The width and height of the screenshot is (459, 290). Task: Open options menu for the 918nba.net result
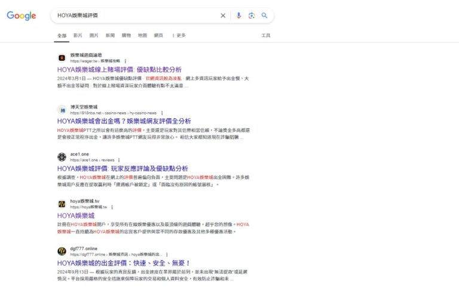tap(162, 113)
